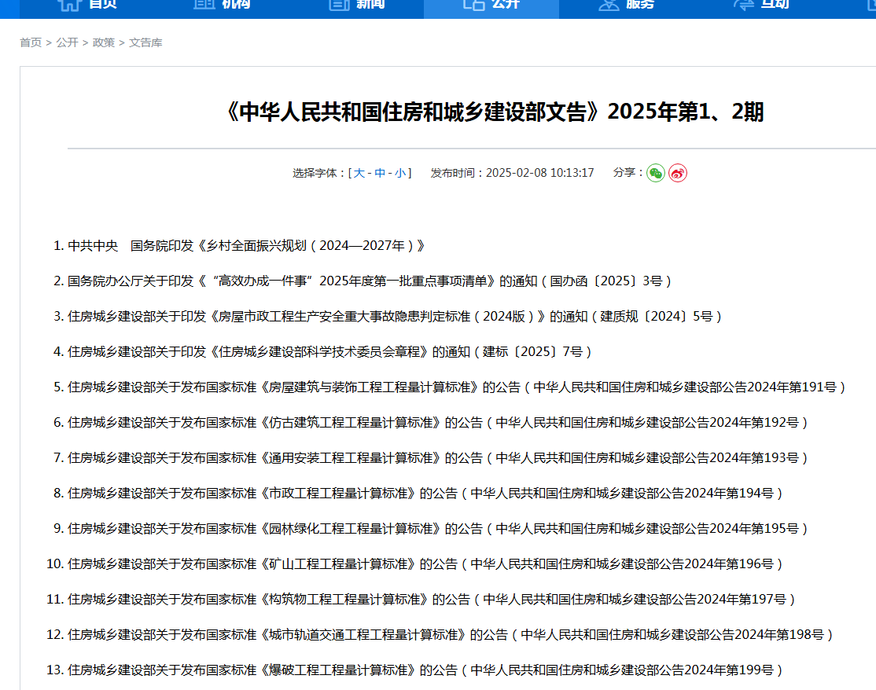876x690 pixels.
Task: Set font size to 小
Action: pos(400,173)
